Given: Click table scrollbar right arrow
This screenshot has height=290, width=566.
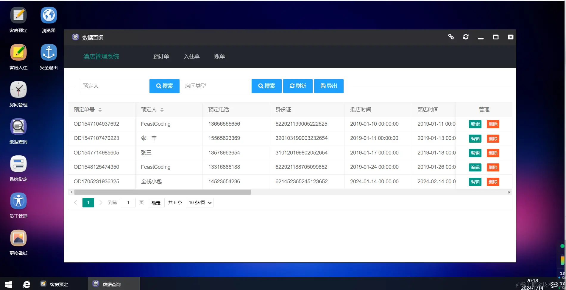Looking at the screenshot, I should click(x=509, y=192).
